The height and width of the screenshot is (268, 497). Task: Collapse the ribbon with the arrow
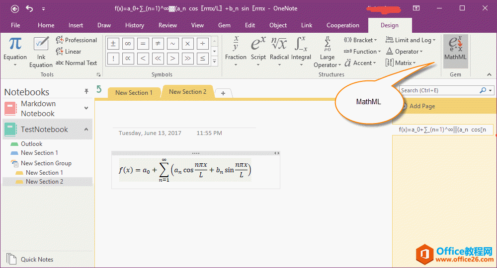click(x=489, y=74)
